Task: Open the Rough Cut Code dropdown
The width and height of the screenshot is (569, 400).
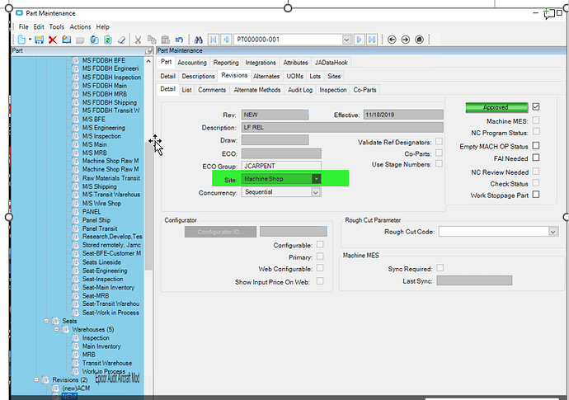Action: point(553,232)
